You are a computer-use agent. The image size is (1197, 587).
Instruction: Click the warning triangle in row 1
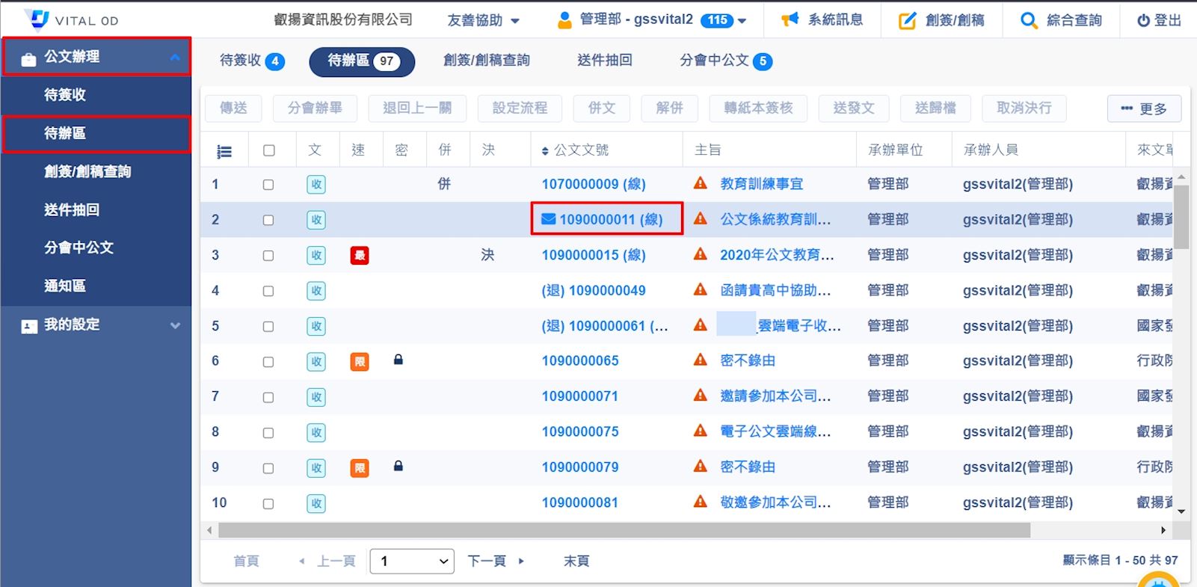pyautogui.click(x=701, y=183)
